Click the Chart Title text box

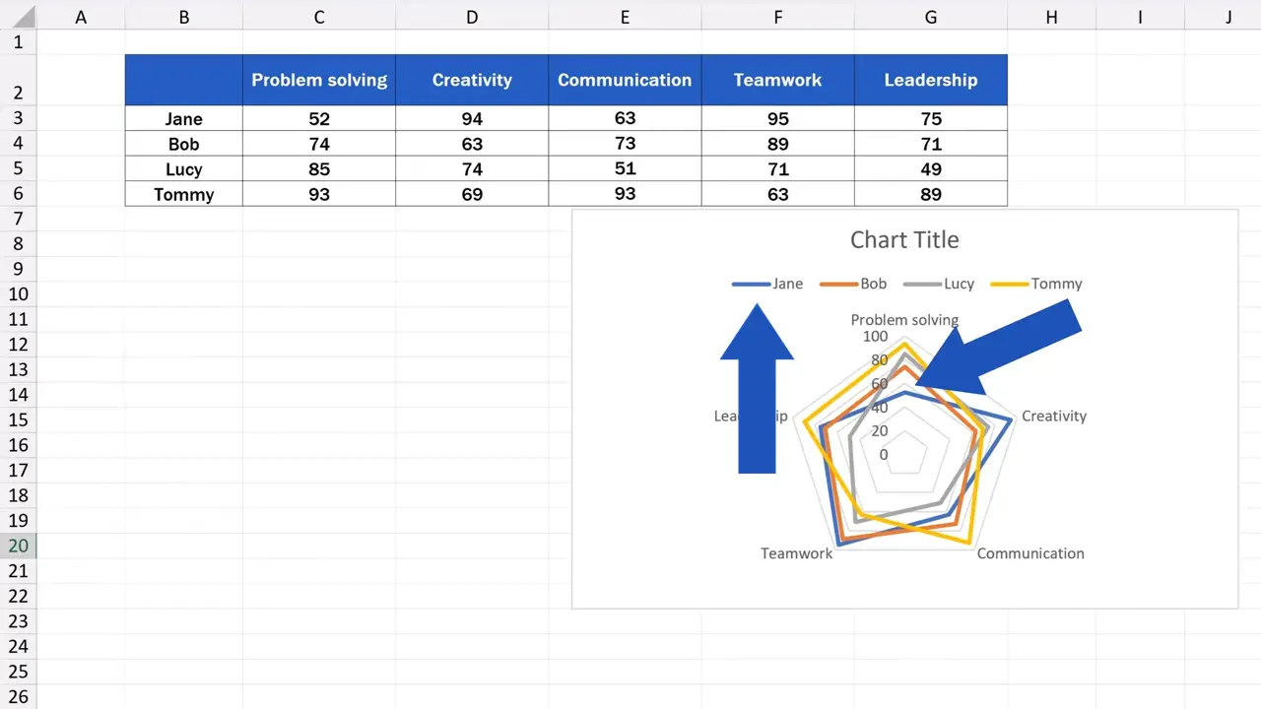[904, 239]
